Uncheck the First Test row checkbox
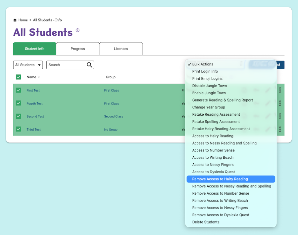 coord(19,90)
